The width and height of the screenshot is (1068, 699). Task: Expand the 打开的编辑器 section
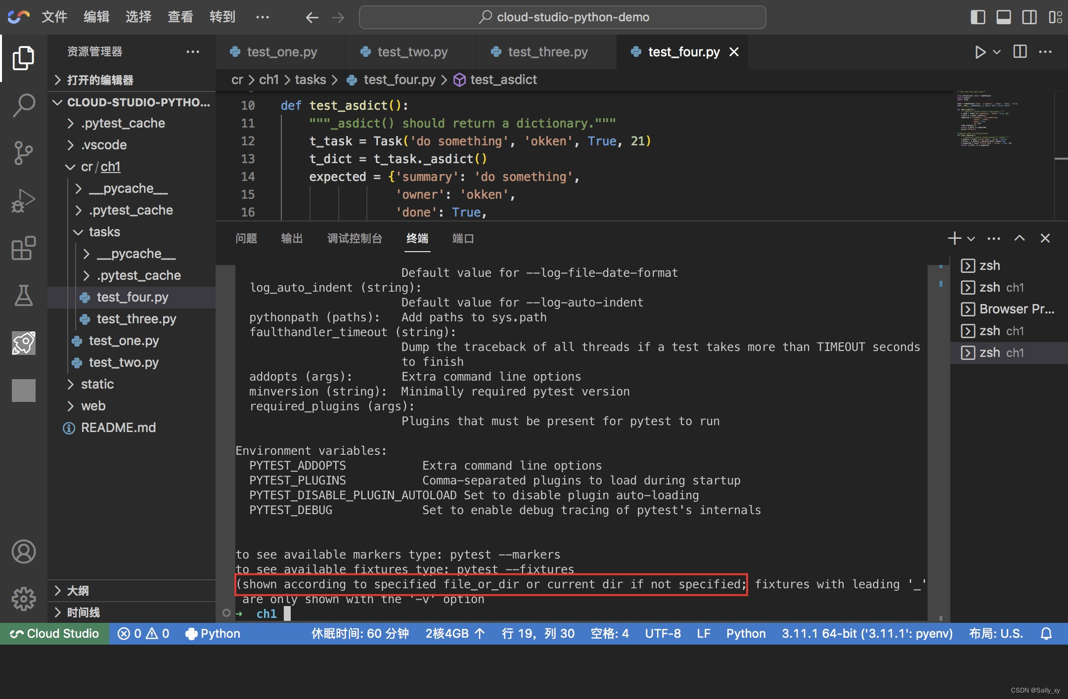pos(132,80)
